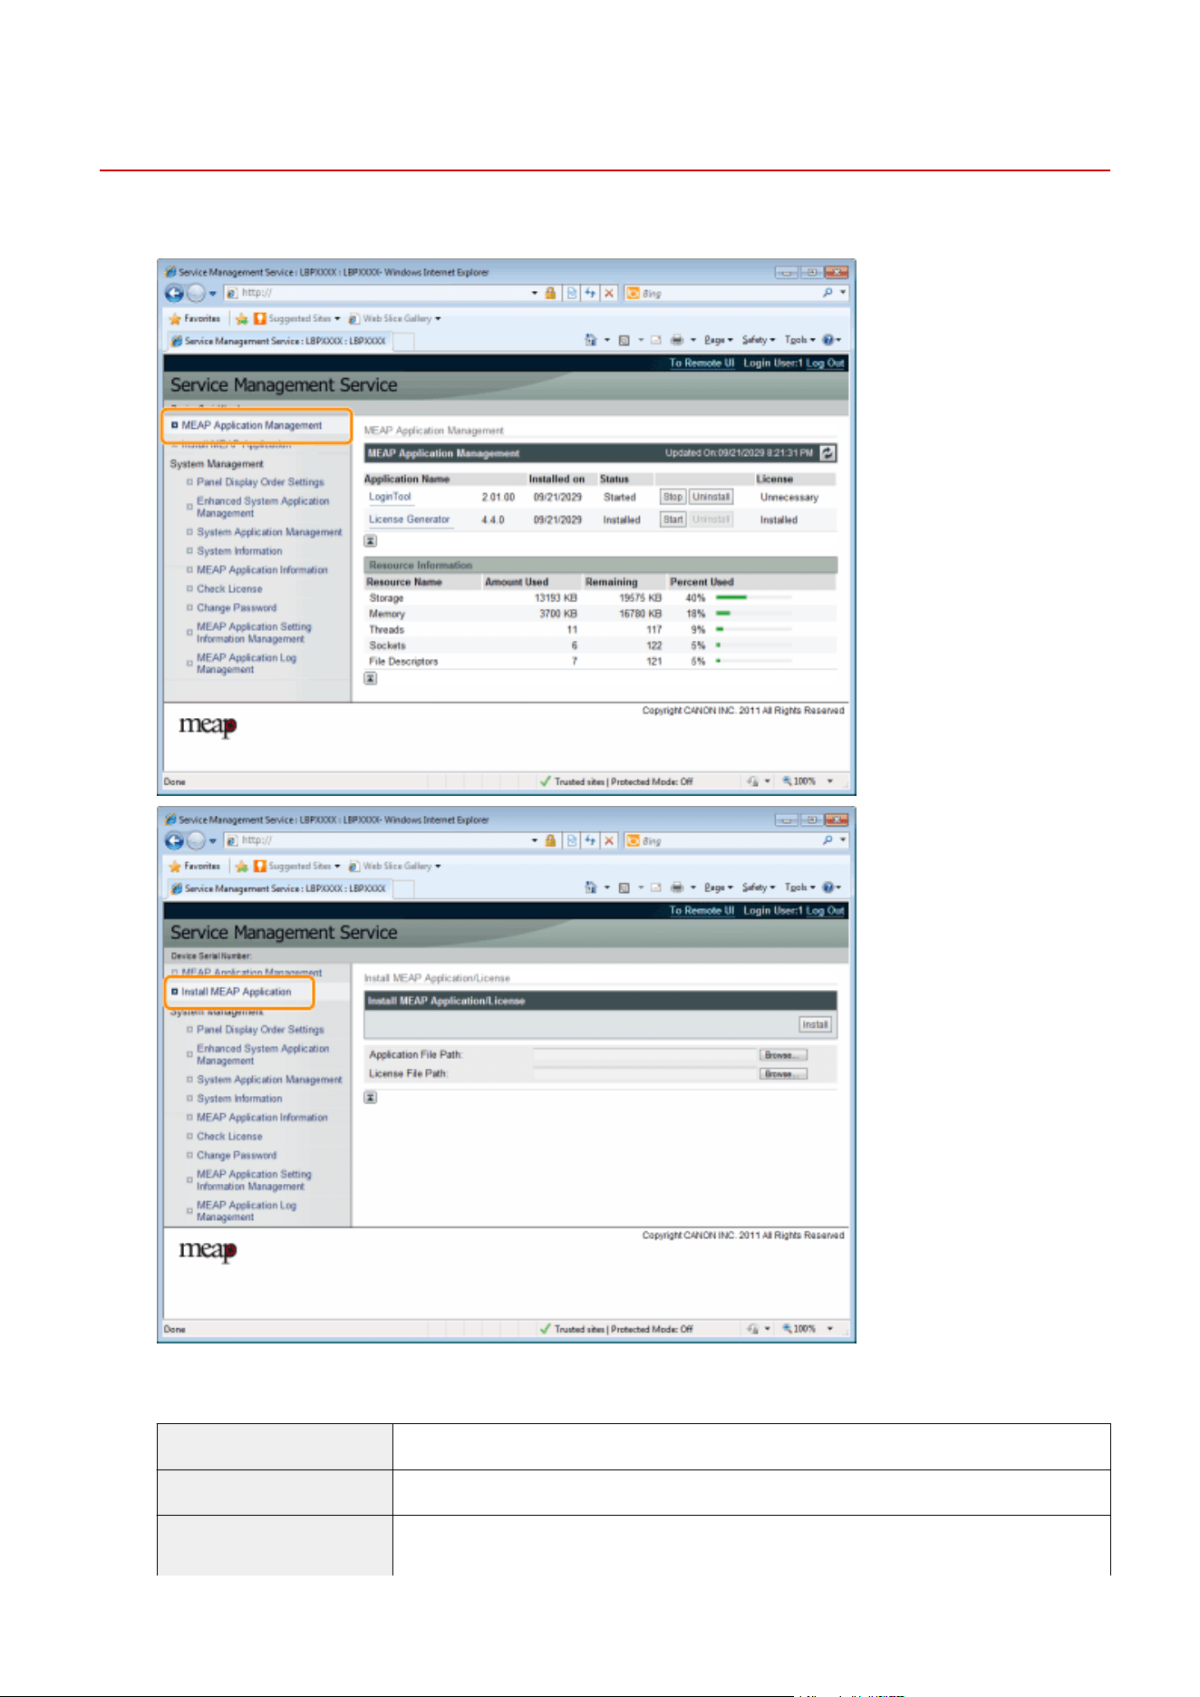The image size is (1200, 1697).
Task: Click the security lock icon in top browser address bar
Action: (550, 293)
